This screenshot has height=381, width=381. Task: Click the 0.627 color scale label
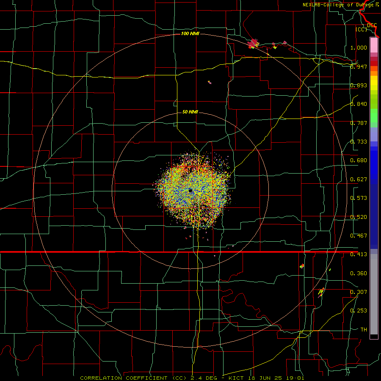tap(359, 179)
